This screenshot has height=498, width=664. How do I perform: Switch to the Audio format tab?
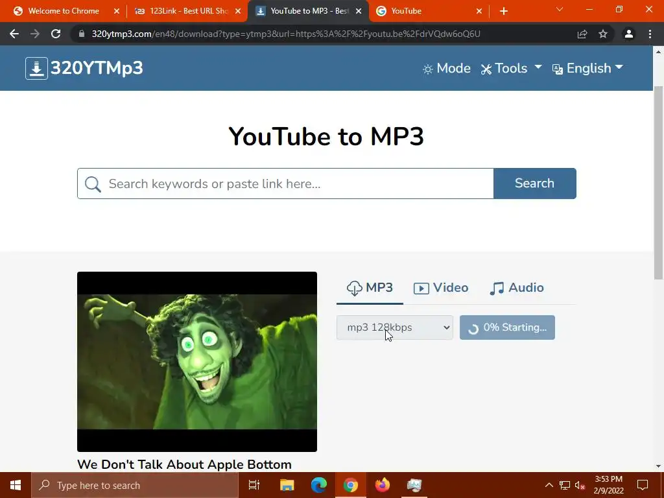517,288
